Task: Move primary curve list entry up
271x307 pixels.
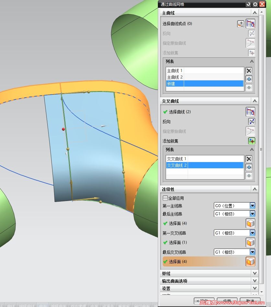Action: (249, 79)
